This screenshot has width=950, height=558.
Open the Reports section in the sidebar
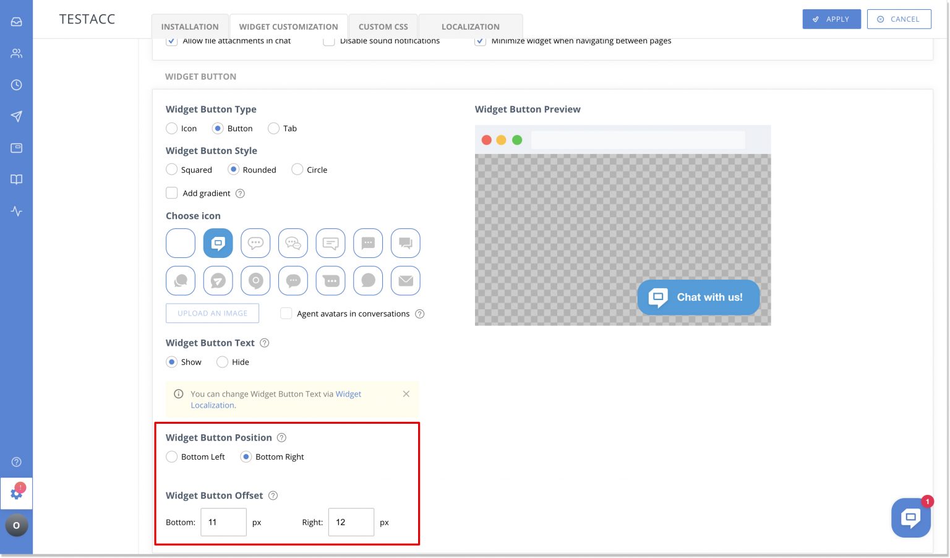[16, 211]
